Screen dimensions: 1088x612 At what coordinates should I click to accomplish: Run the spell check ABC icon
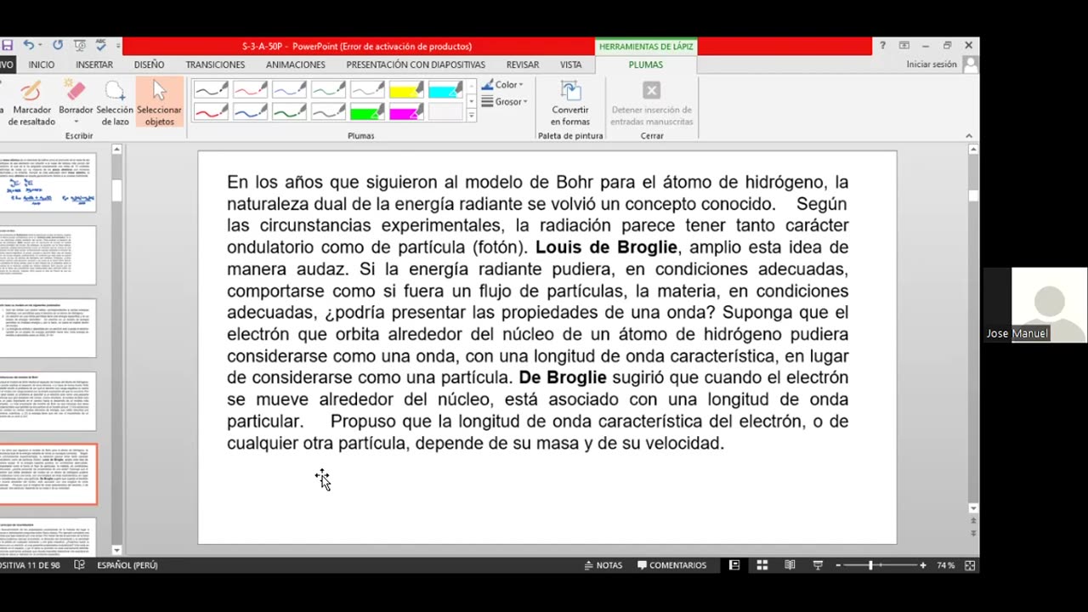pos(101,45)
